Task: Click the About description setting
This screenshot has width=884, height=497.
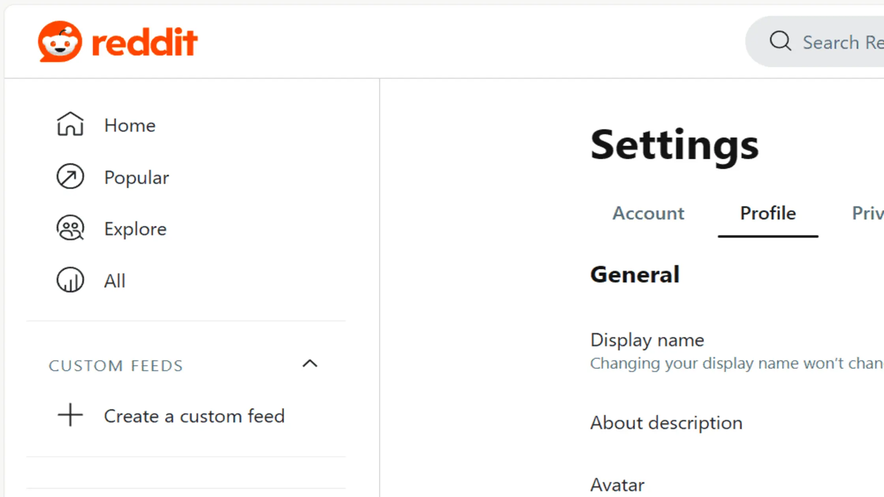Action: 666,422
